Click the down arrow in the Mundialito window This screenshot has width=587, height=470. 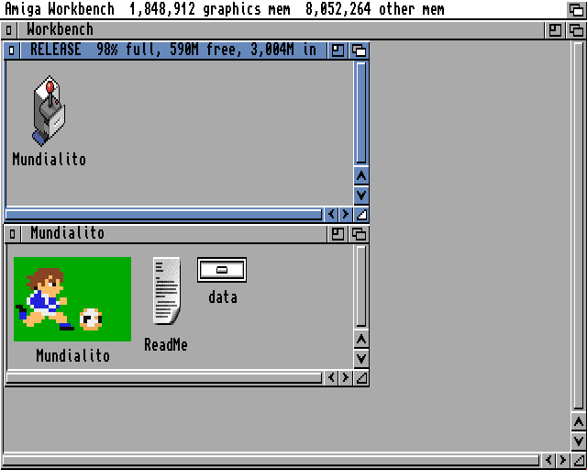point(361,359)
